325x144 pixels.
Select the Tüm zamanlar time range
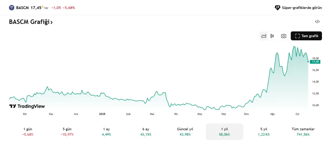[x=303, y=132]
